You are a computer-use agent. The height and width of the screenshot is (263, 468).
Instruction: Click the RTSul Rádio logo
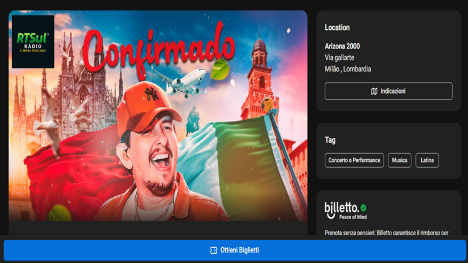coord(33,41)
